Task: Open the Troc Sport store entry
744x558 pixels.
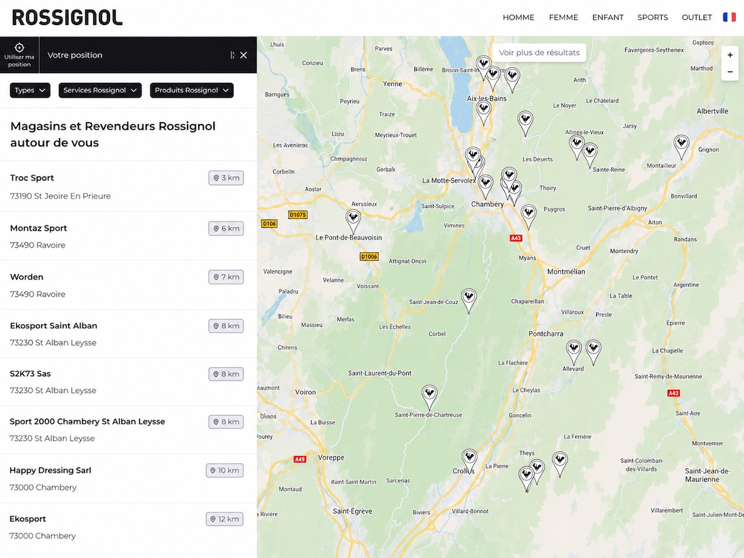Action: point(128,186)
